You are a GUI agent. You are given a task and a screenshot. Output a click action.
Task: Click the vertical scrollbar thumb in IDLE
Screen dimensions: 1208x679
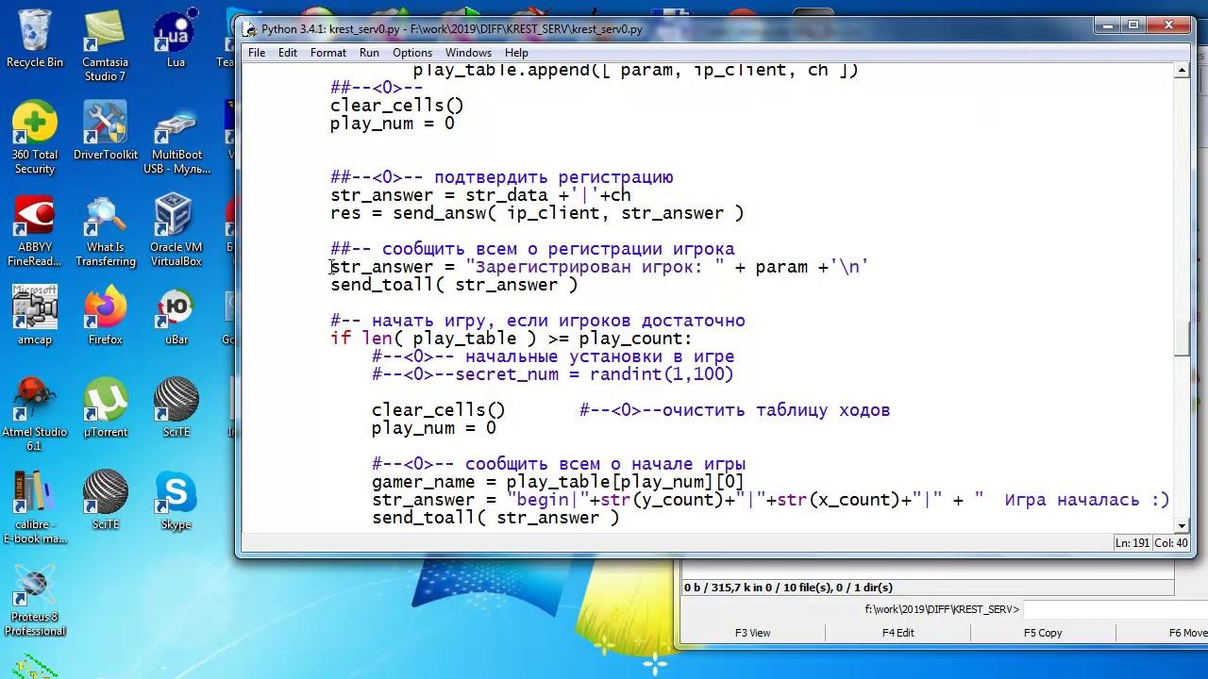(1182, 339)
